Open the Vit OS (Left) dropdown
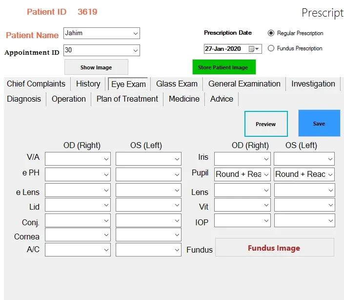This screenshot has width=344, height=300. tap(304, 205)
